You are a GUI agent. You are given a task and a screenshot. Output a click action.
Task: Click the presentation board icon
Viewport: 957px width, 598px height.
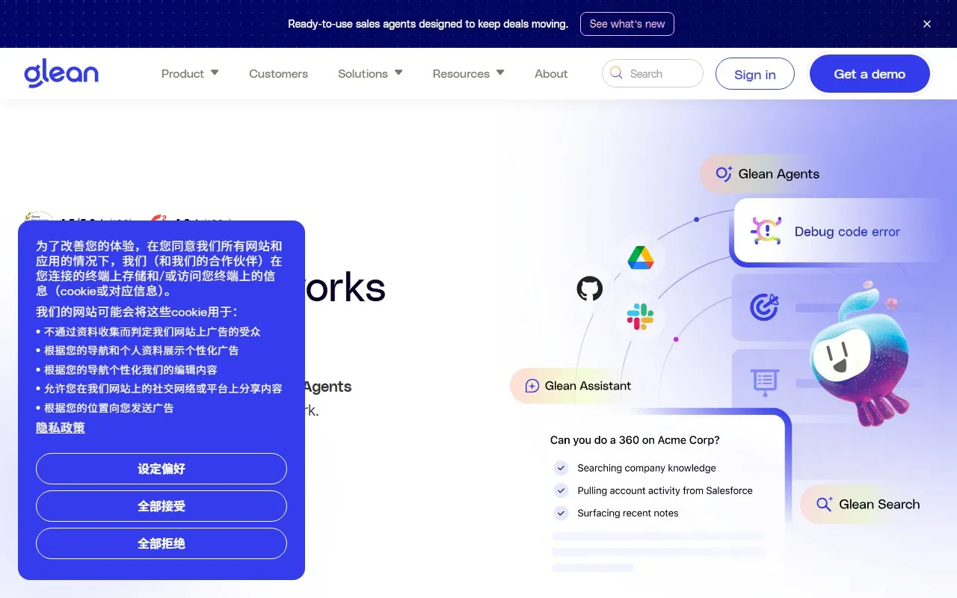click(x=765, y=382)
